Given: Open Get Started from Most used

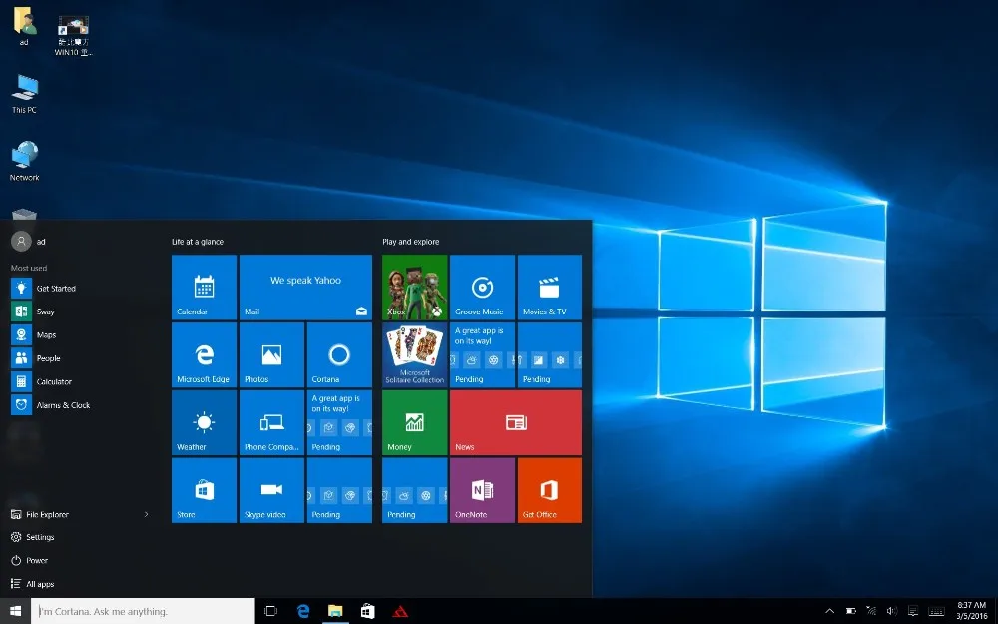Looking at the screenshot, I should click(80, 288).
